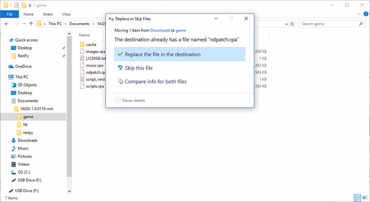The width and height of the screenshot is (370, 202).
Task: Choose Skip this file
Action: click(x=138, y=68)
